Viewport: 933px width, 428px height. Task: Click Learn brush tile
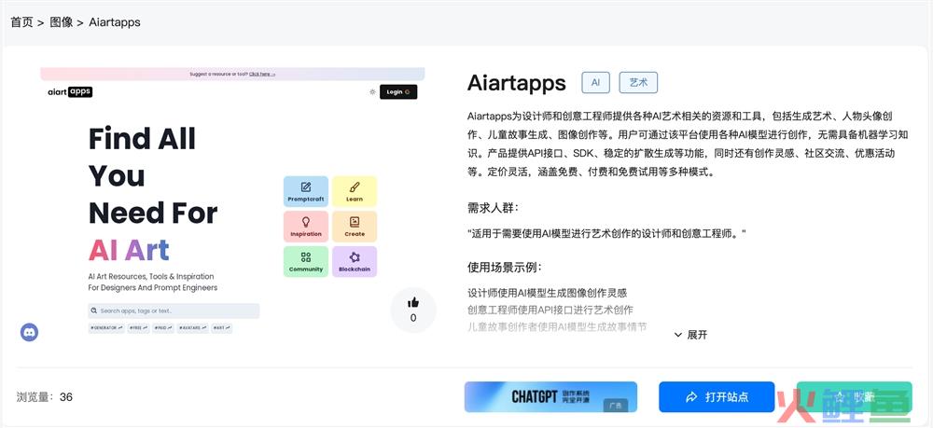(355, 191)
